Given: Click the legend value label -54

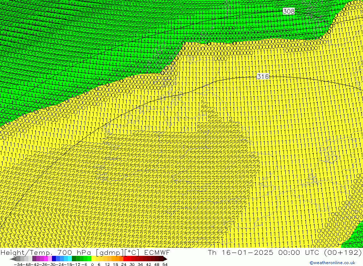Looking at the screenshot, I should (x=18, y=265).
